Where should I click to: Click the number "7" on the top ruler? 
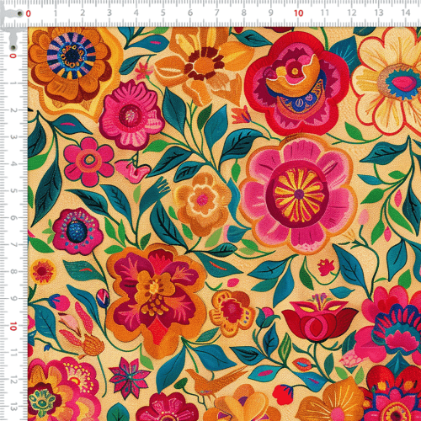click(x=217, y=13)
